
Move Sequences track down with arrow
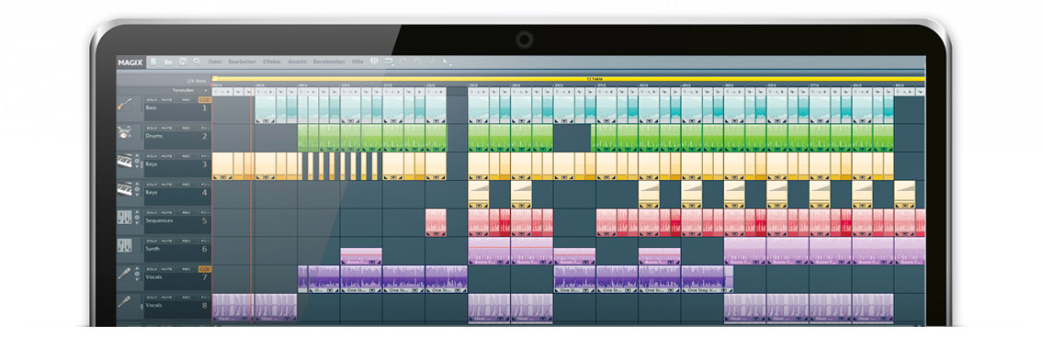(137, 223)
